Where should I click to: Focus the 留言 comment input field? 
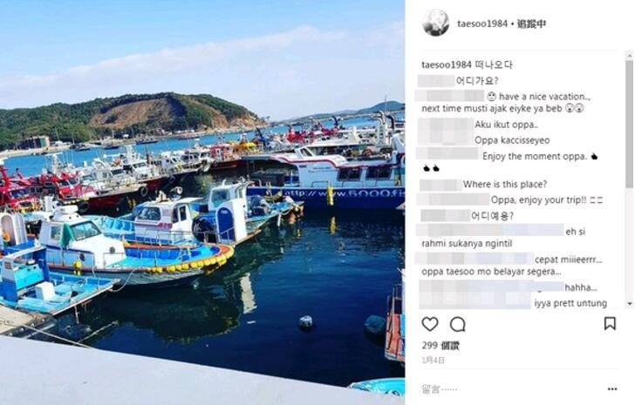(x=512, y=389)
